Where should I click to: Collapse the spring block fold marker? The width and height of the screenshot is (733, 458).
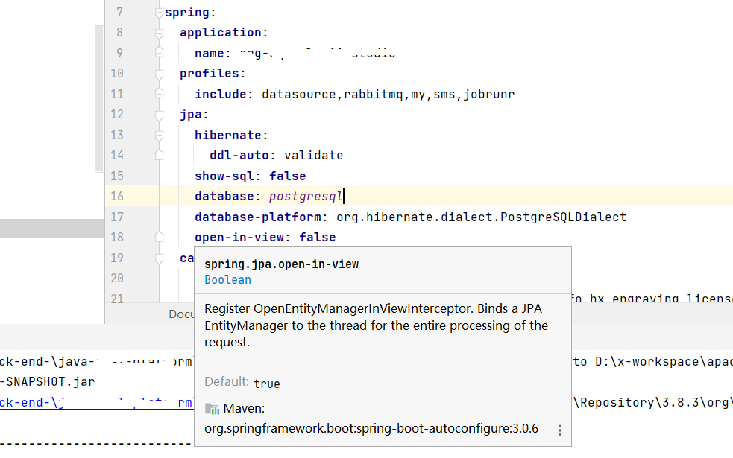click(x=159, y=13)
